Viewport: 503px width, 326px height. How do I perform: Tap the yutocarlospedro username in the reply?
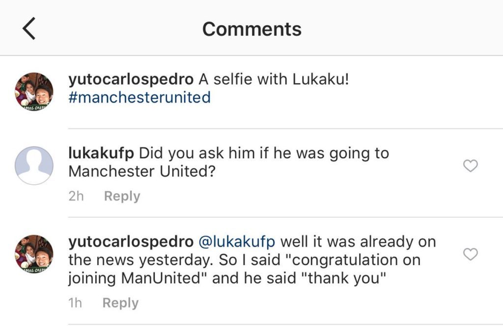[131, 242]
